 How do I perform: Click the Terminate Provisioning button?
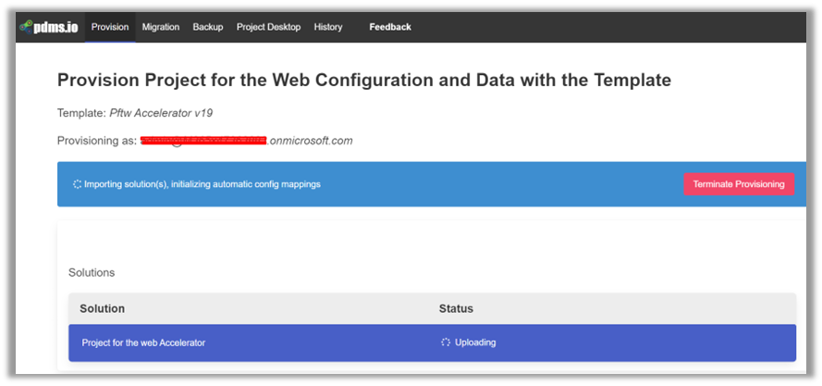(739, 184)
